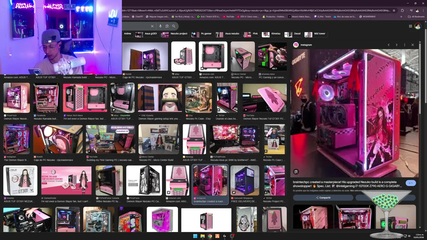This screenshot has height=240, width=427.
Task: Filter results by the Asus gt301 chip
Action: [147, 34]
